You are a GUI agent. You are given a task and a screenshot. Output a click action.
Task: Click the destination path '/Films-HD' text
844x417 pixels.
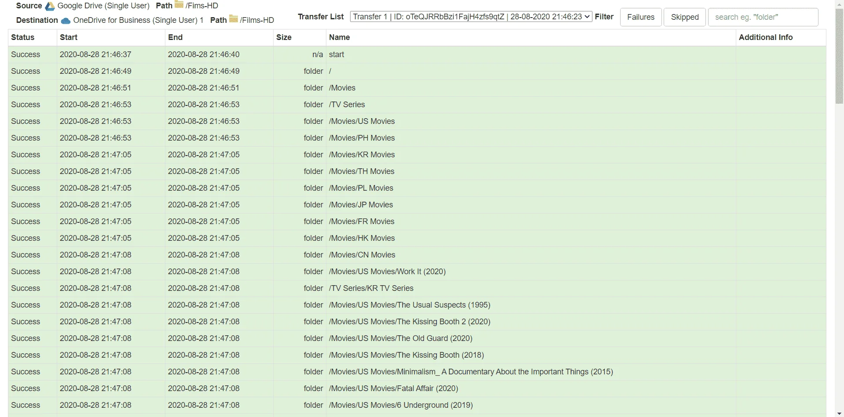pos(257,20)
